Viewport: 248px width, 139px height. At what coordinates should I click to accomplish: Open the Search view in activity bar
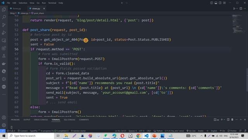tap(4, 17)
